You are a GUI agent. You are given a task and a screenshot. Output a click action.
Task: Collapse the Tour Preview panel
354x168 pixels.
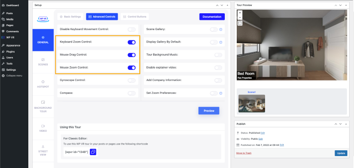346,5
